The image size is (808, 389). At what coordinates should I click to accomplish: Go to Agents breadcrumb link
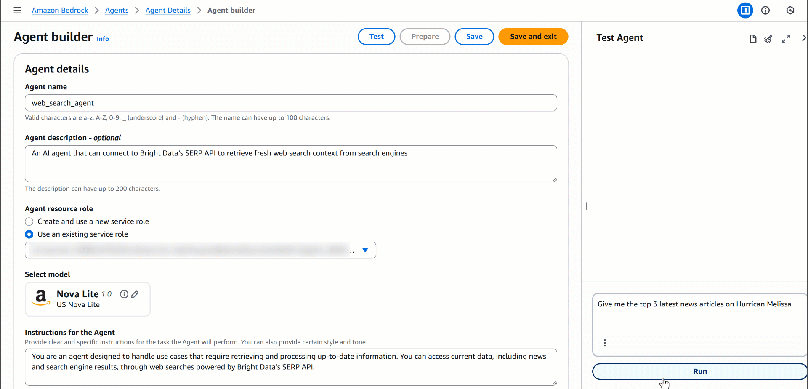(117, 10)
